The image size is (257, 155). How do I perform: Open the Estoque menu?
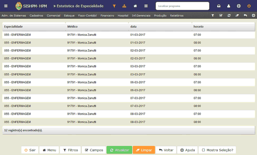click(69, 15)
